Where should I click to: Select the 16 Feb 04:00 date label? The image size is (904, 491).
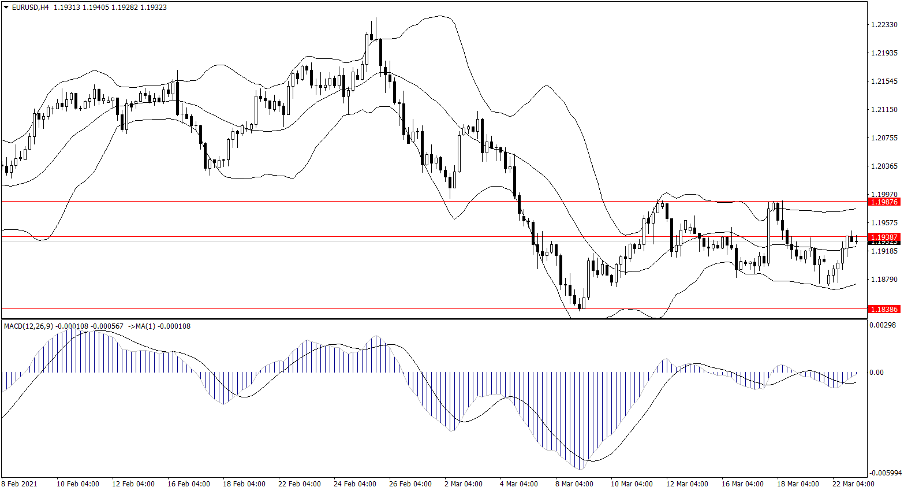click(189, 483)
